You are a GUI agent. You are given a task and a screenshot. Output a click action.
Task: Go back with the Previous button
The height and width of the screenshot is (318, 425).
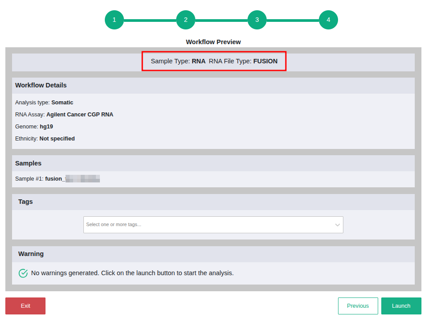point(358,306)
